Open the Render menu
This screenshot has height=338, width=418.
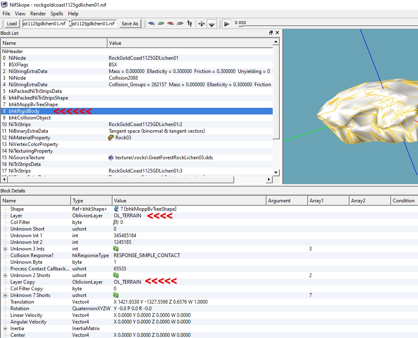pyautogui.click(x=38, y=14)
